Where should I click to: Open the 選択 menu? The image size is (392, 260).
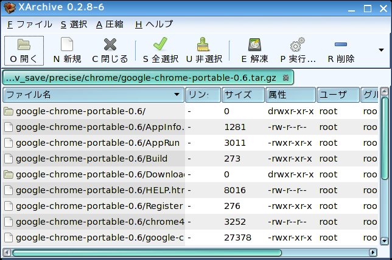click(74, 24)
